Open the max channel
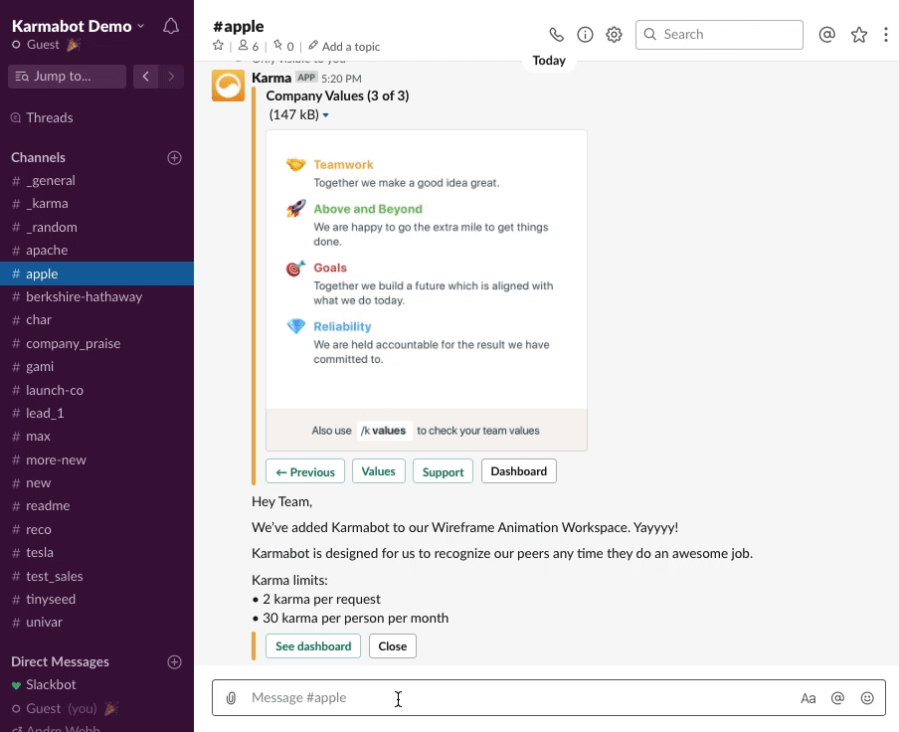This screenshot has height=732, width=899. pos(96,437)
